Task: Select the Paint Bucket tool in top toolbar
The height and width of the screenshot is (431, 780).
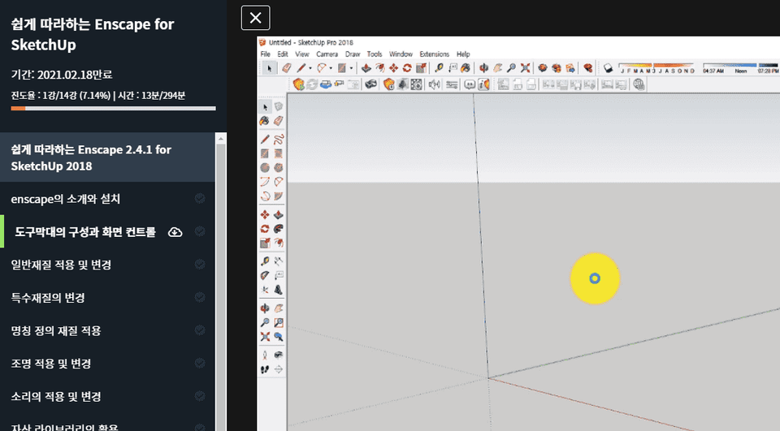Action: [x=465, y=68]
